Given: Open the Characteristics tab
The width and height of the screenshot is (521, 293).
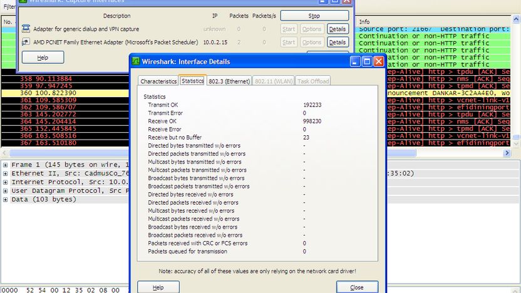Looking at the screenshot, I should tap(158, 81).
